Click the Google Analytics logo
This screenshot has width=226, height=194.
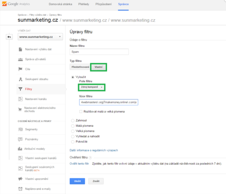pyautogui.click(x=16, y=4)
